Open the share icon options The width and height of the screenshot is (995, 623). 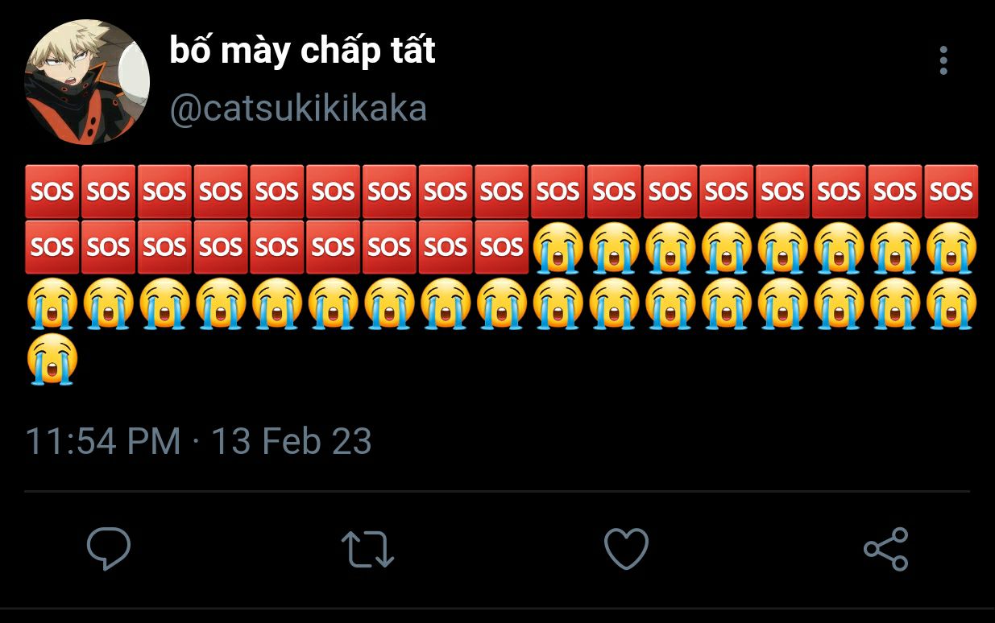coord(885,549)
